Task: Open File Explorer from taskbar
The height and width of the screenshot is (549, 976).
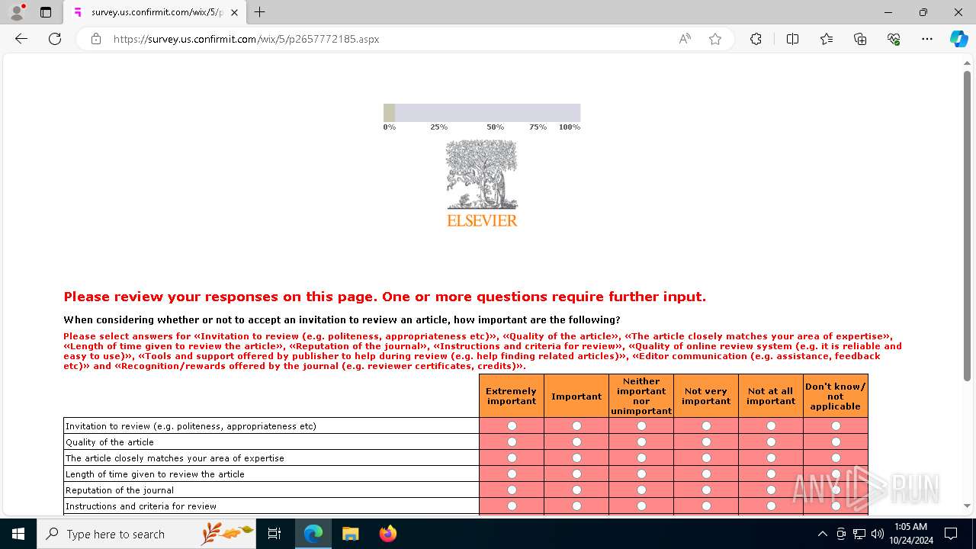Action: 350,534
